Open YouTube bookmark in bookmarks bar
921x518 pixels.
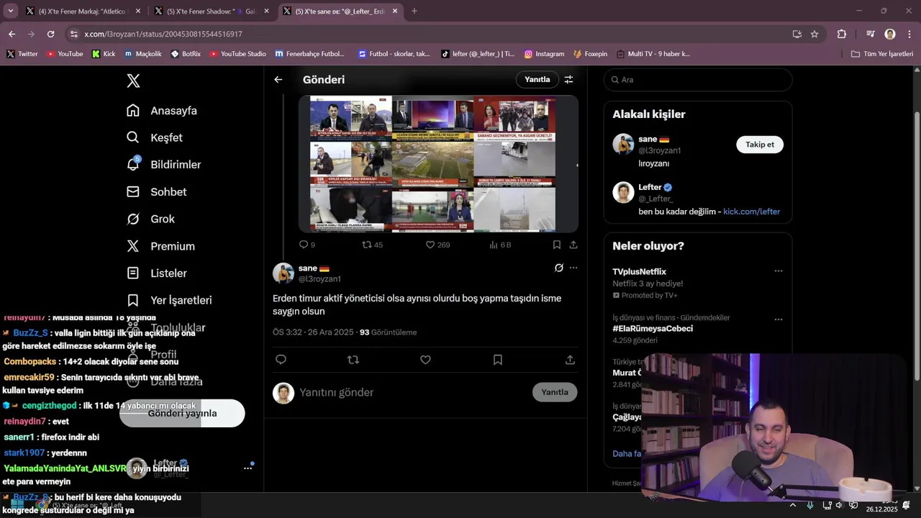coord(65,54)
